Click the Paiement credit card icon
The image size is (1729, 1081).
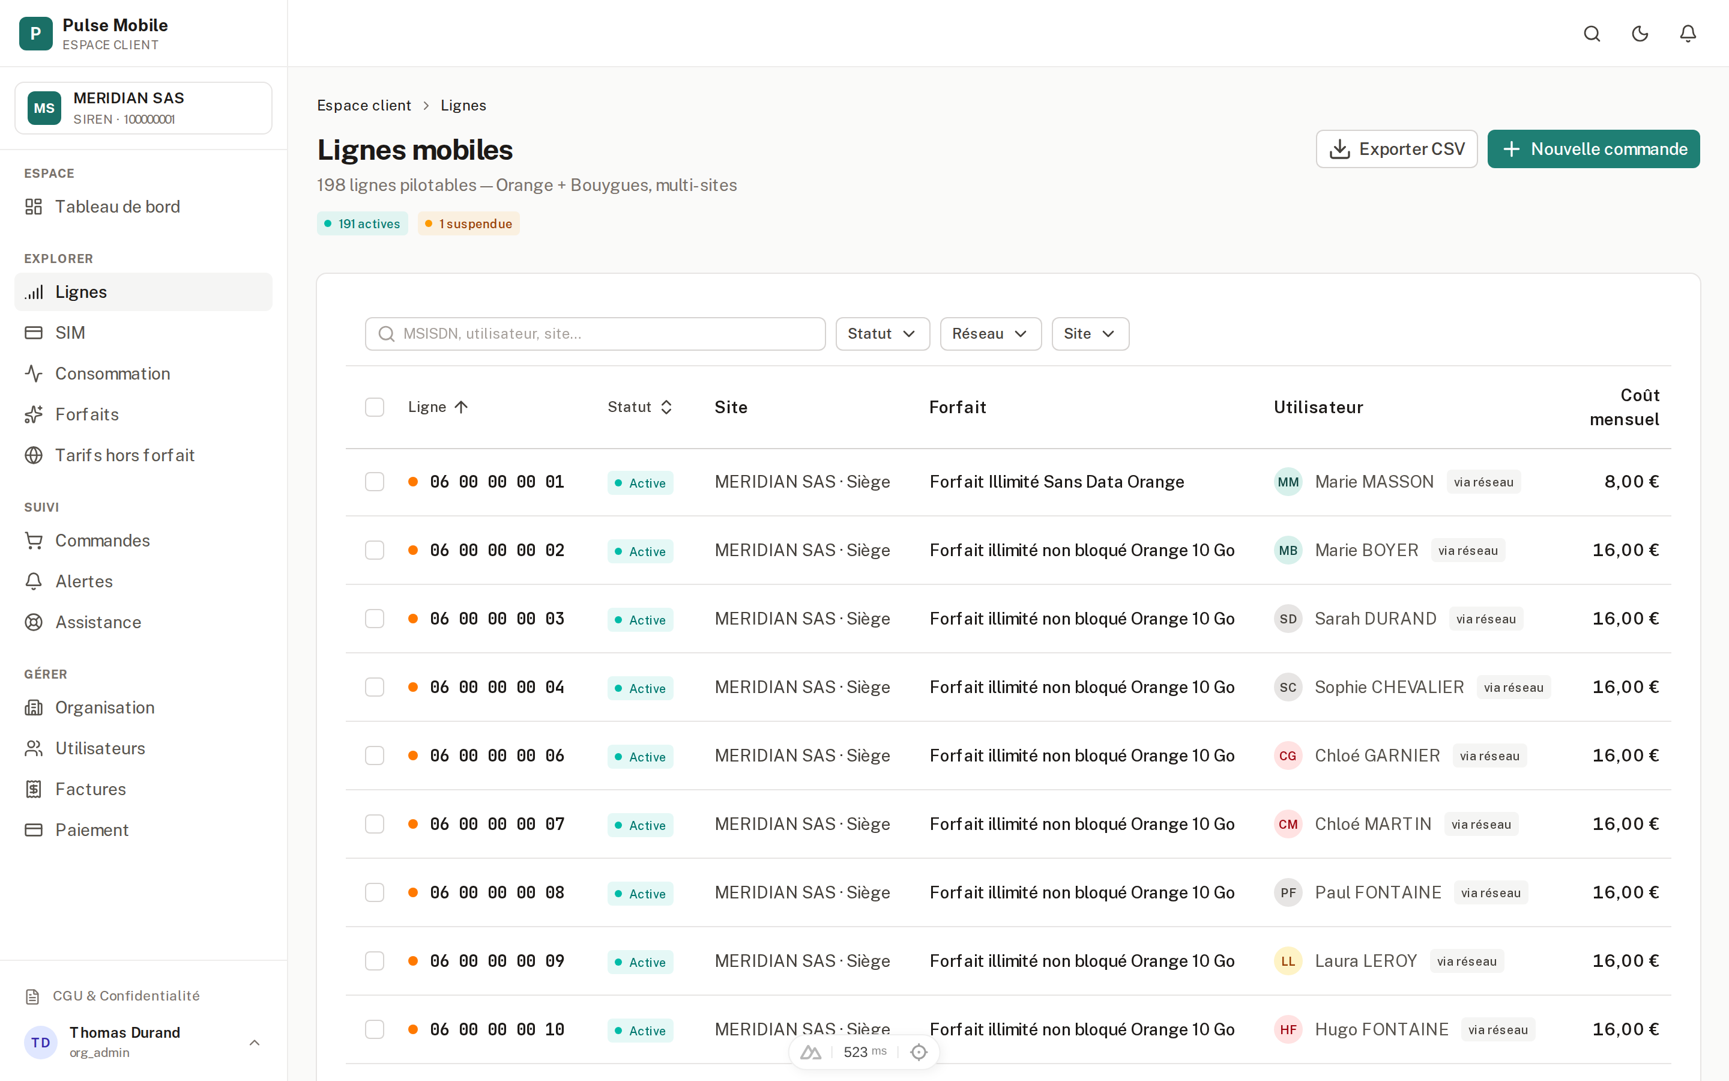[x=34, y=829]
